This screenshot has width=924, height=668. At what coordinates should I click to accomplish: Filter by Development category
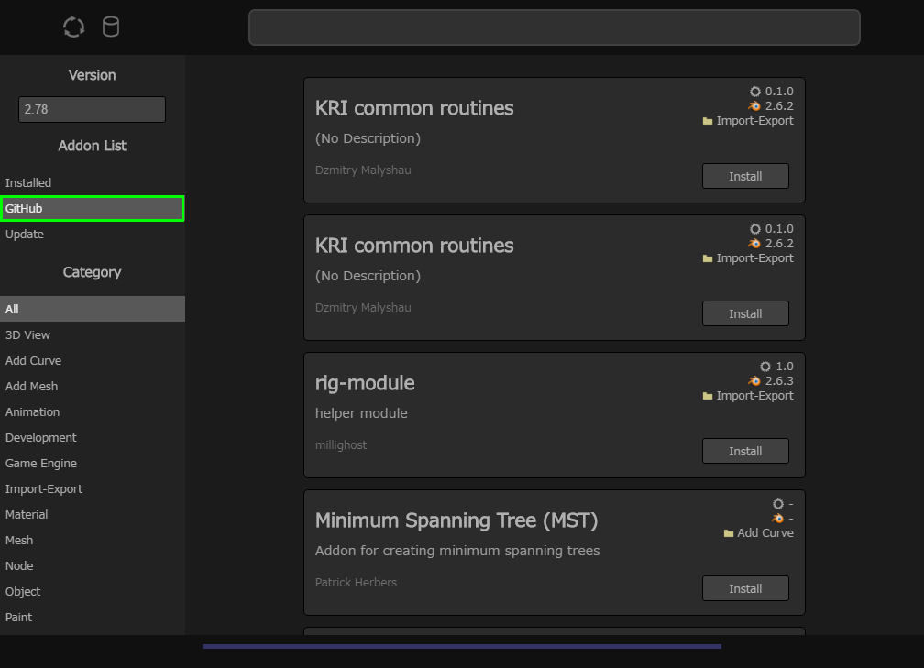point(93,438)
